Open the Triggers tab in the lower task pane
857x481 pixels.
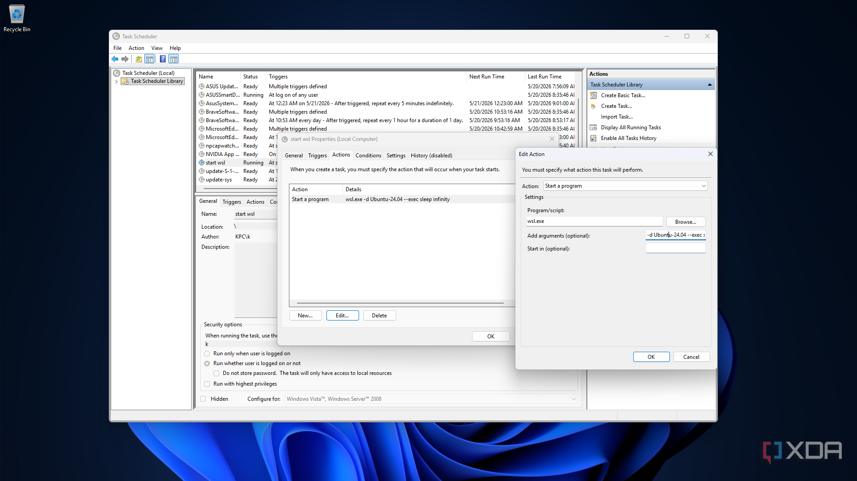(232, 202)
